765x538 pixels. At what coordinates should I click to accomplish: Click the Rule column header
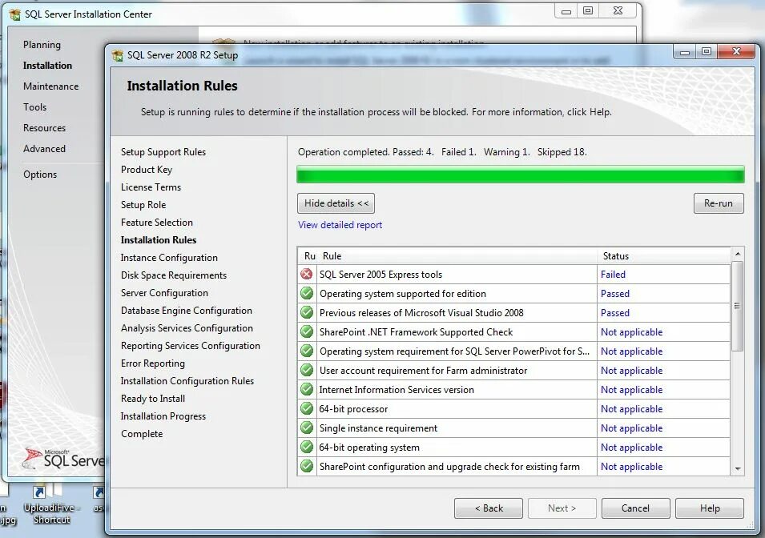pyautogui.click(x=457, y=255)
